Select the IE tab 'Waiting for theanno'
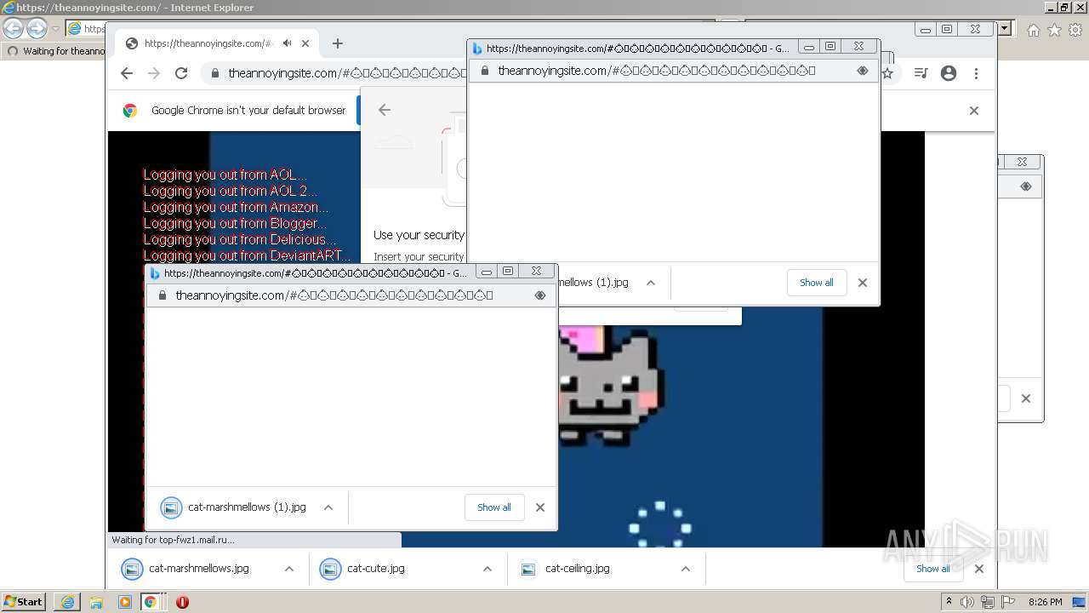The image size is (1089, 613). point(55,51)
